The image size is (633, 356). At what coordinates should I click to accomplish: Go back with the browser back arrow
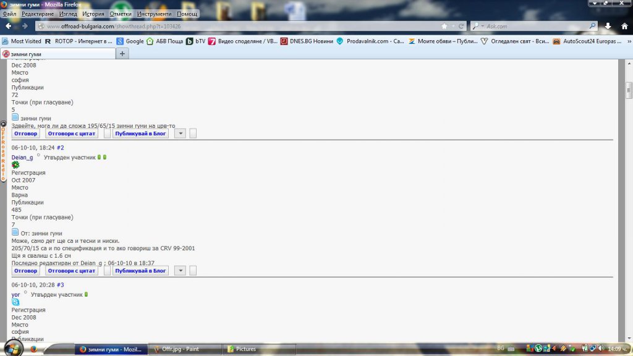coord(8,26)
